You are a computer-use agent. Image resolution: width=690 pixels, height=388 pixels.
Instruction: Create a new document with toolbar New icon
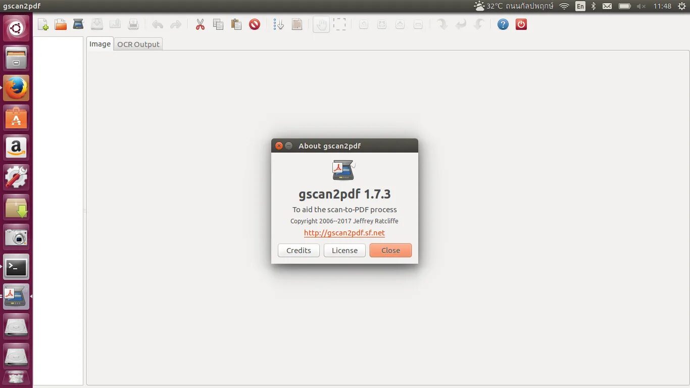coord(43,24)
